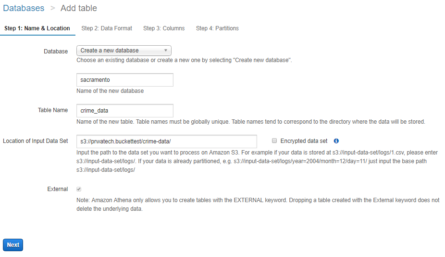Click the new database name field containing sacramento

(125, 80)
